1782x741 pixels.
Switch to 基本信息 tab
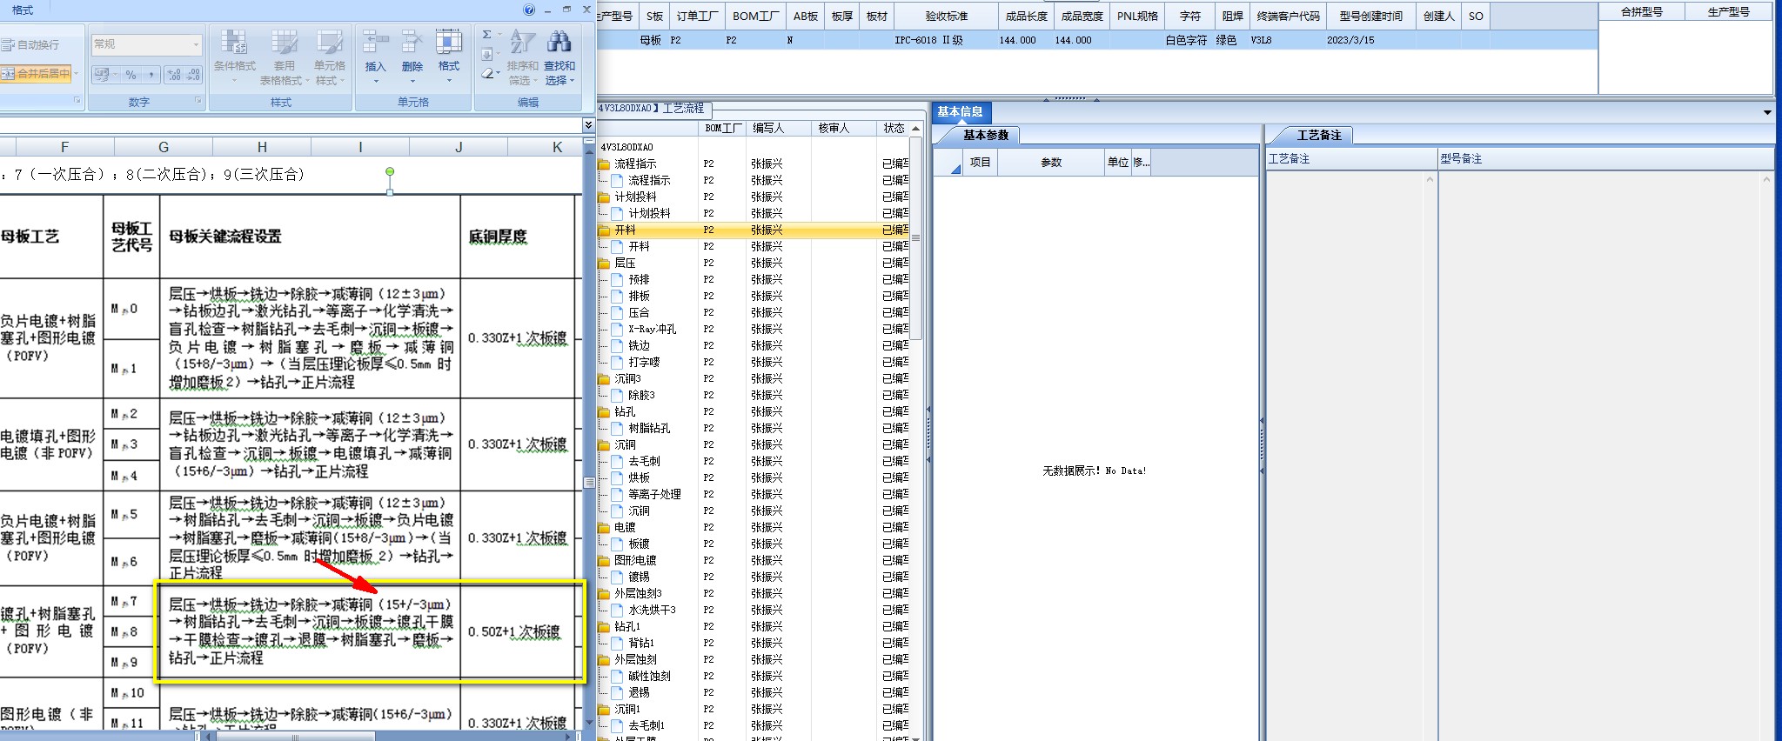[x=961, y=111]
